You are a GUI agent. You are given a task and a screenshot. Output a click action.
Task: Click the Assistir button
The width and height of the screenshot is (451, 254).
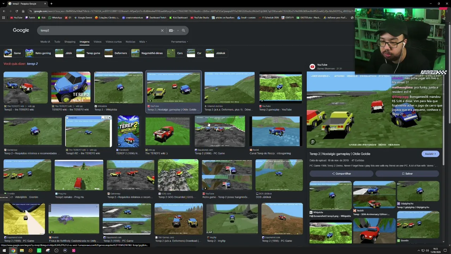click(x=430, y=154)
